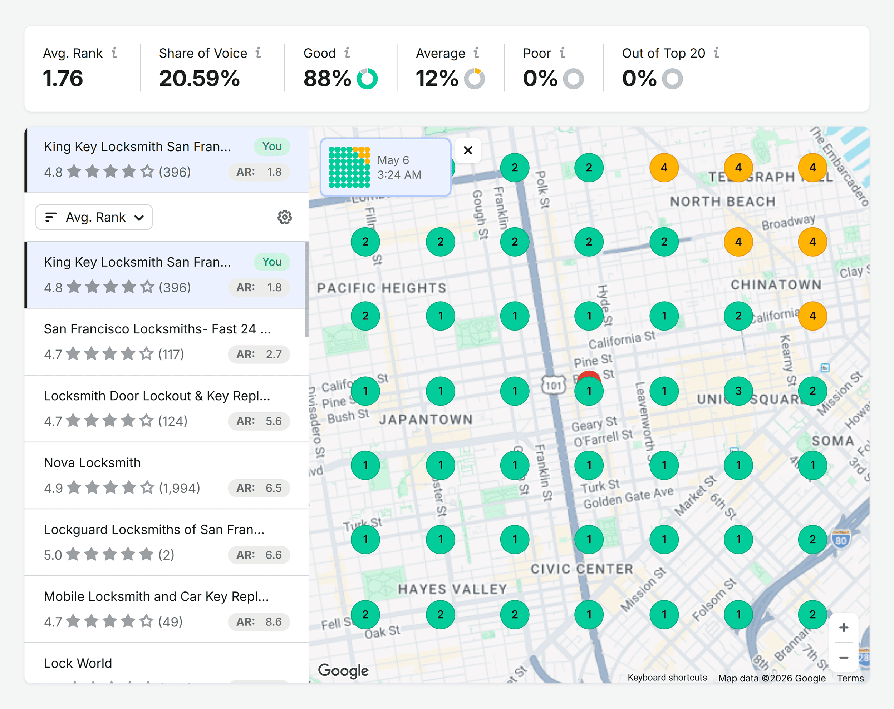
Task: Click the Share of Voice value 20.59%
Action: coord(200,79)
